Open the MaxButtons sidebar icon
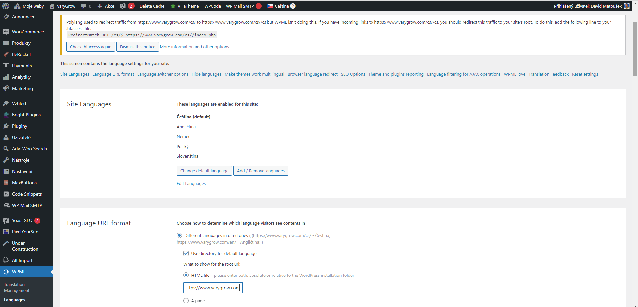This screenshot has width=638, height=307. coord(6,183)
